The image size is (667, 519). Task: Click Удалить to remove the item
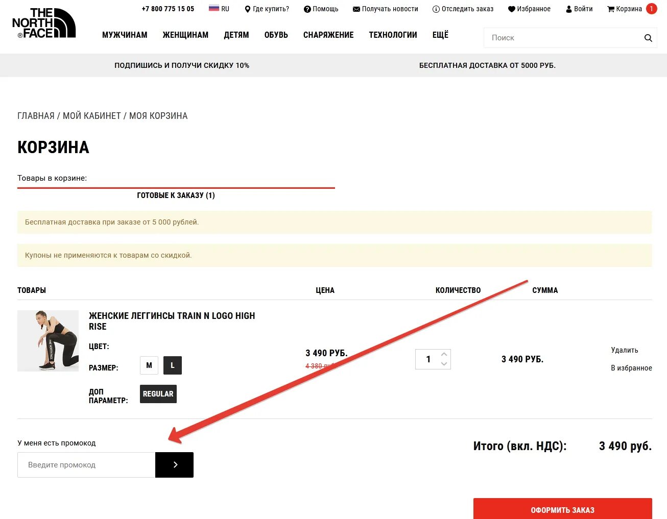tap(625, 350)
